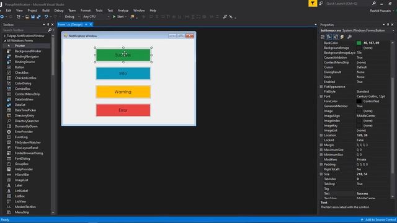Click the feedback icon beside Quick Launch
The image size is (397, 223).
[x=321, y=3]
